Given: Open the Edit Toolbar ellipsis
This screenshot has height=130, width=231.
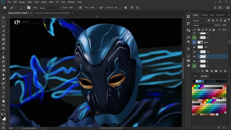Looking at the screenshot, I should (x=3, y=110).
